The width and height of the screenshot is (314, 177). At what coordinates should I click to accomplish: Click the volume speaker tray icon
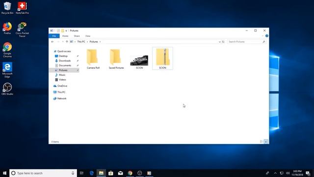pos(288,173)
